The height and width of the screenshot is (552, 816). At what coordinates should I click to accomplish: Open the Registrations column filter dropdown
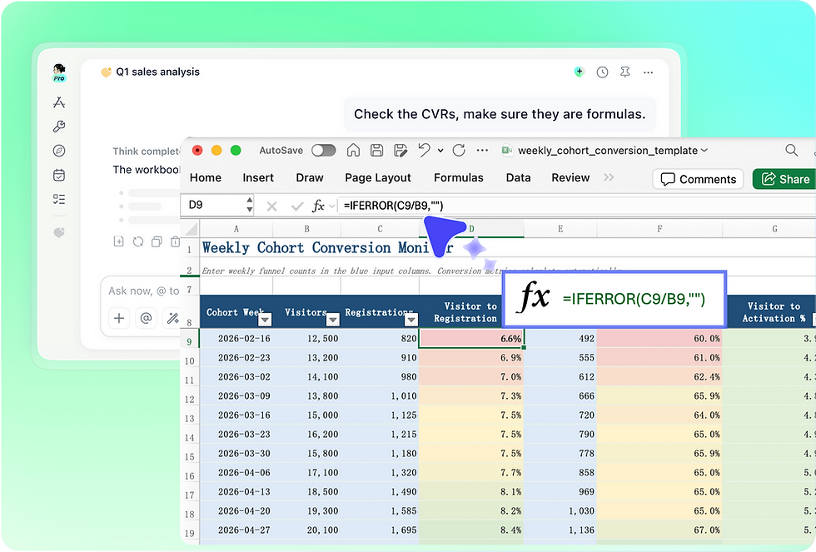point(411,320)
